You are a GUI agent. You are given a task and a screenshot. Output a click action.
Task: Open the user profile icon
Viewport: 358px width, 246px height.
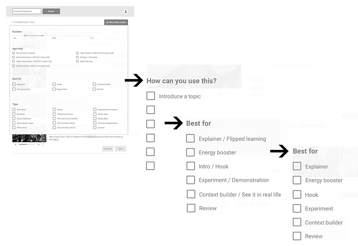(125, 11)
